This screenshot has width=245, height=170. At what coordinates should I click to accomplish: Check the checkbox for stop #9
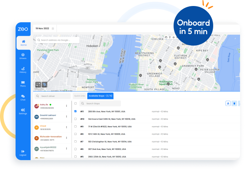coord(75,127)
